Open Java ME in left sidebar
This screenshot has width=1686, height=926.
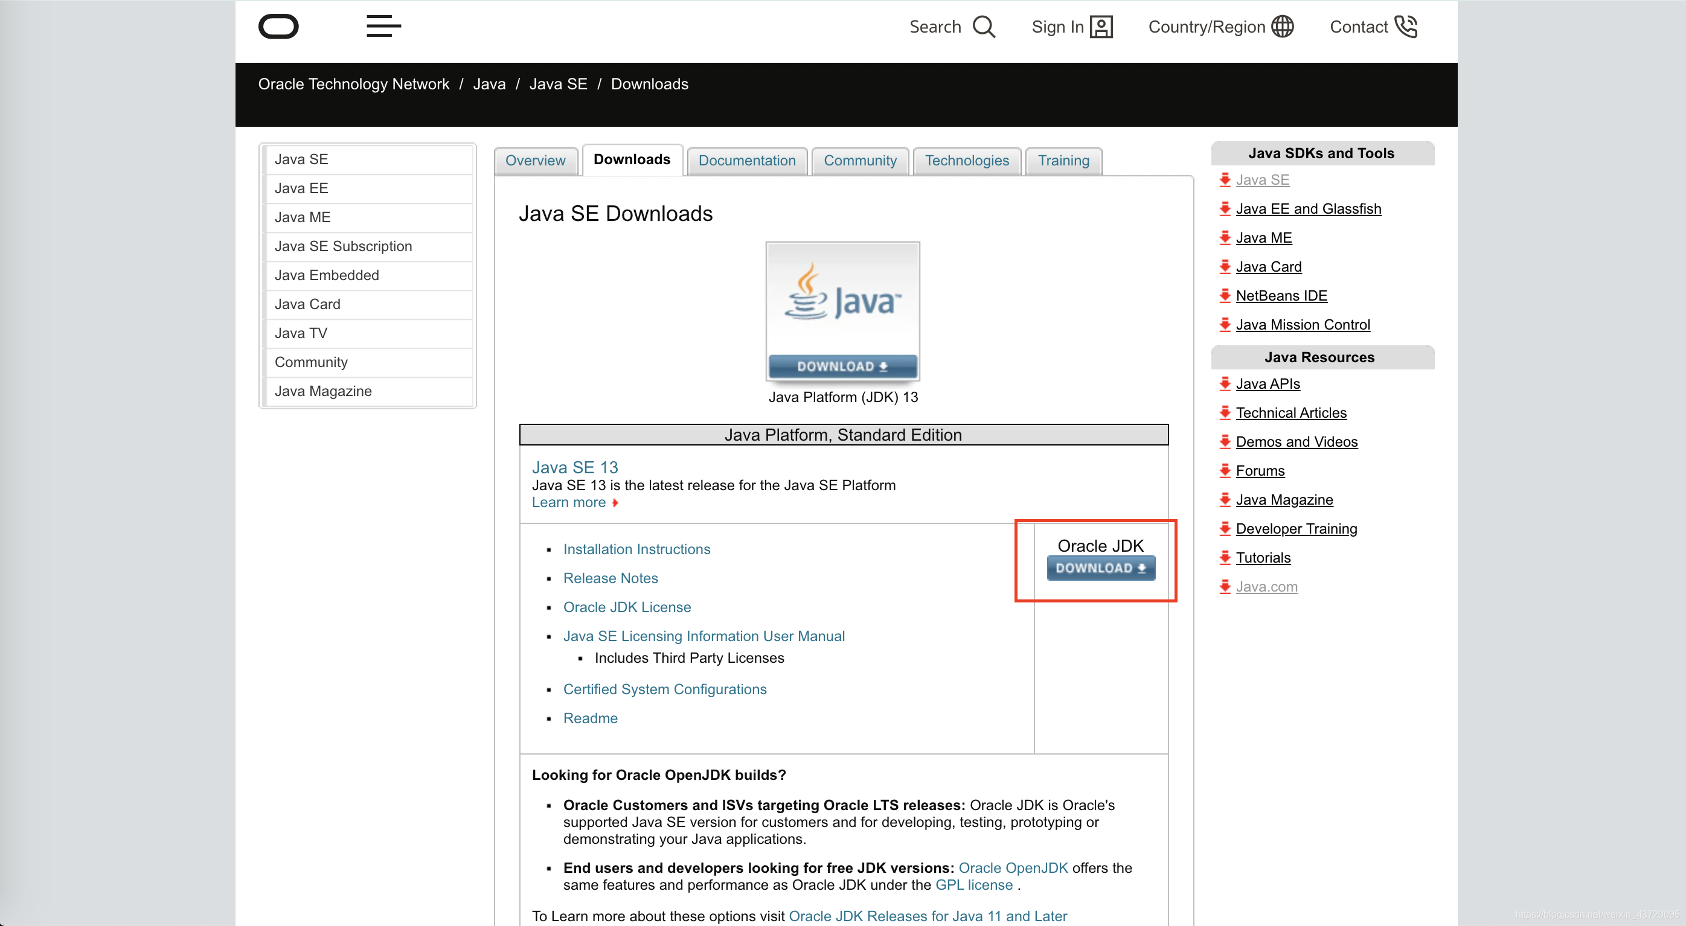pos(368,217)
